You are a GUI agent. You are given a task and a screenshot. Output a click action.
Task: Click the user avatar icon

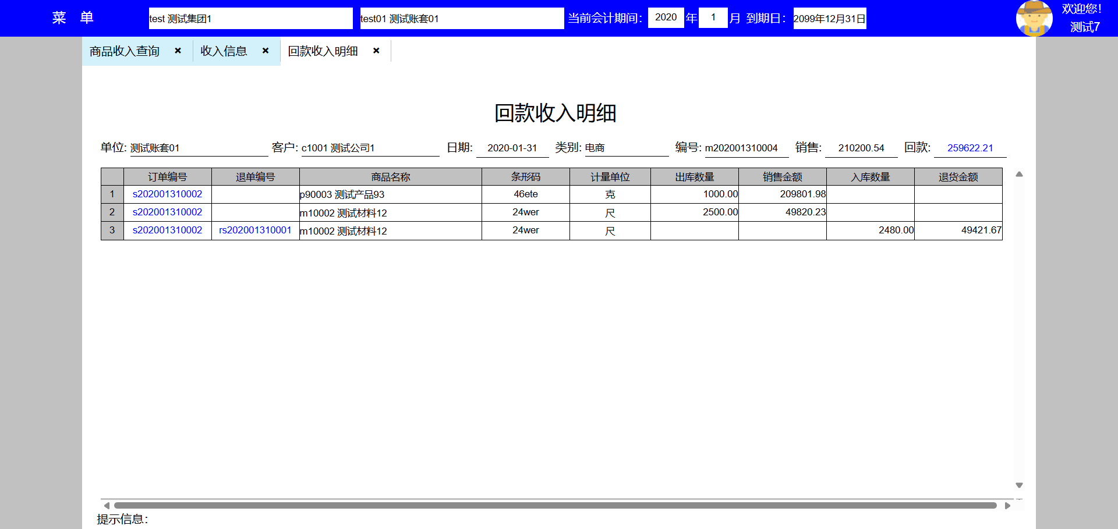point(1034,18)
